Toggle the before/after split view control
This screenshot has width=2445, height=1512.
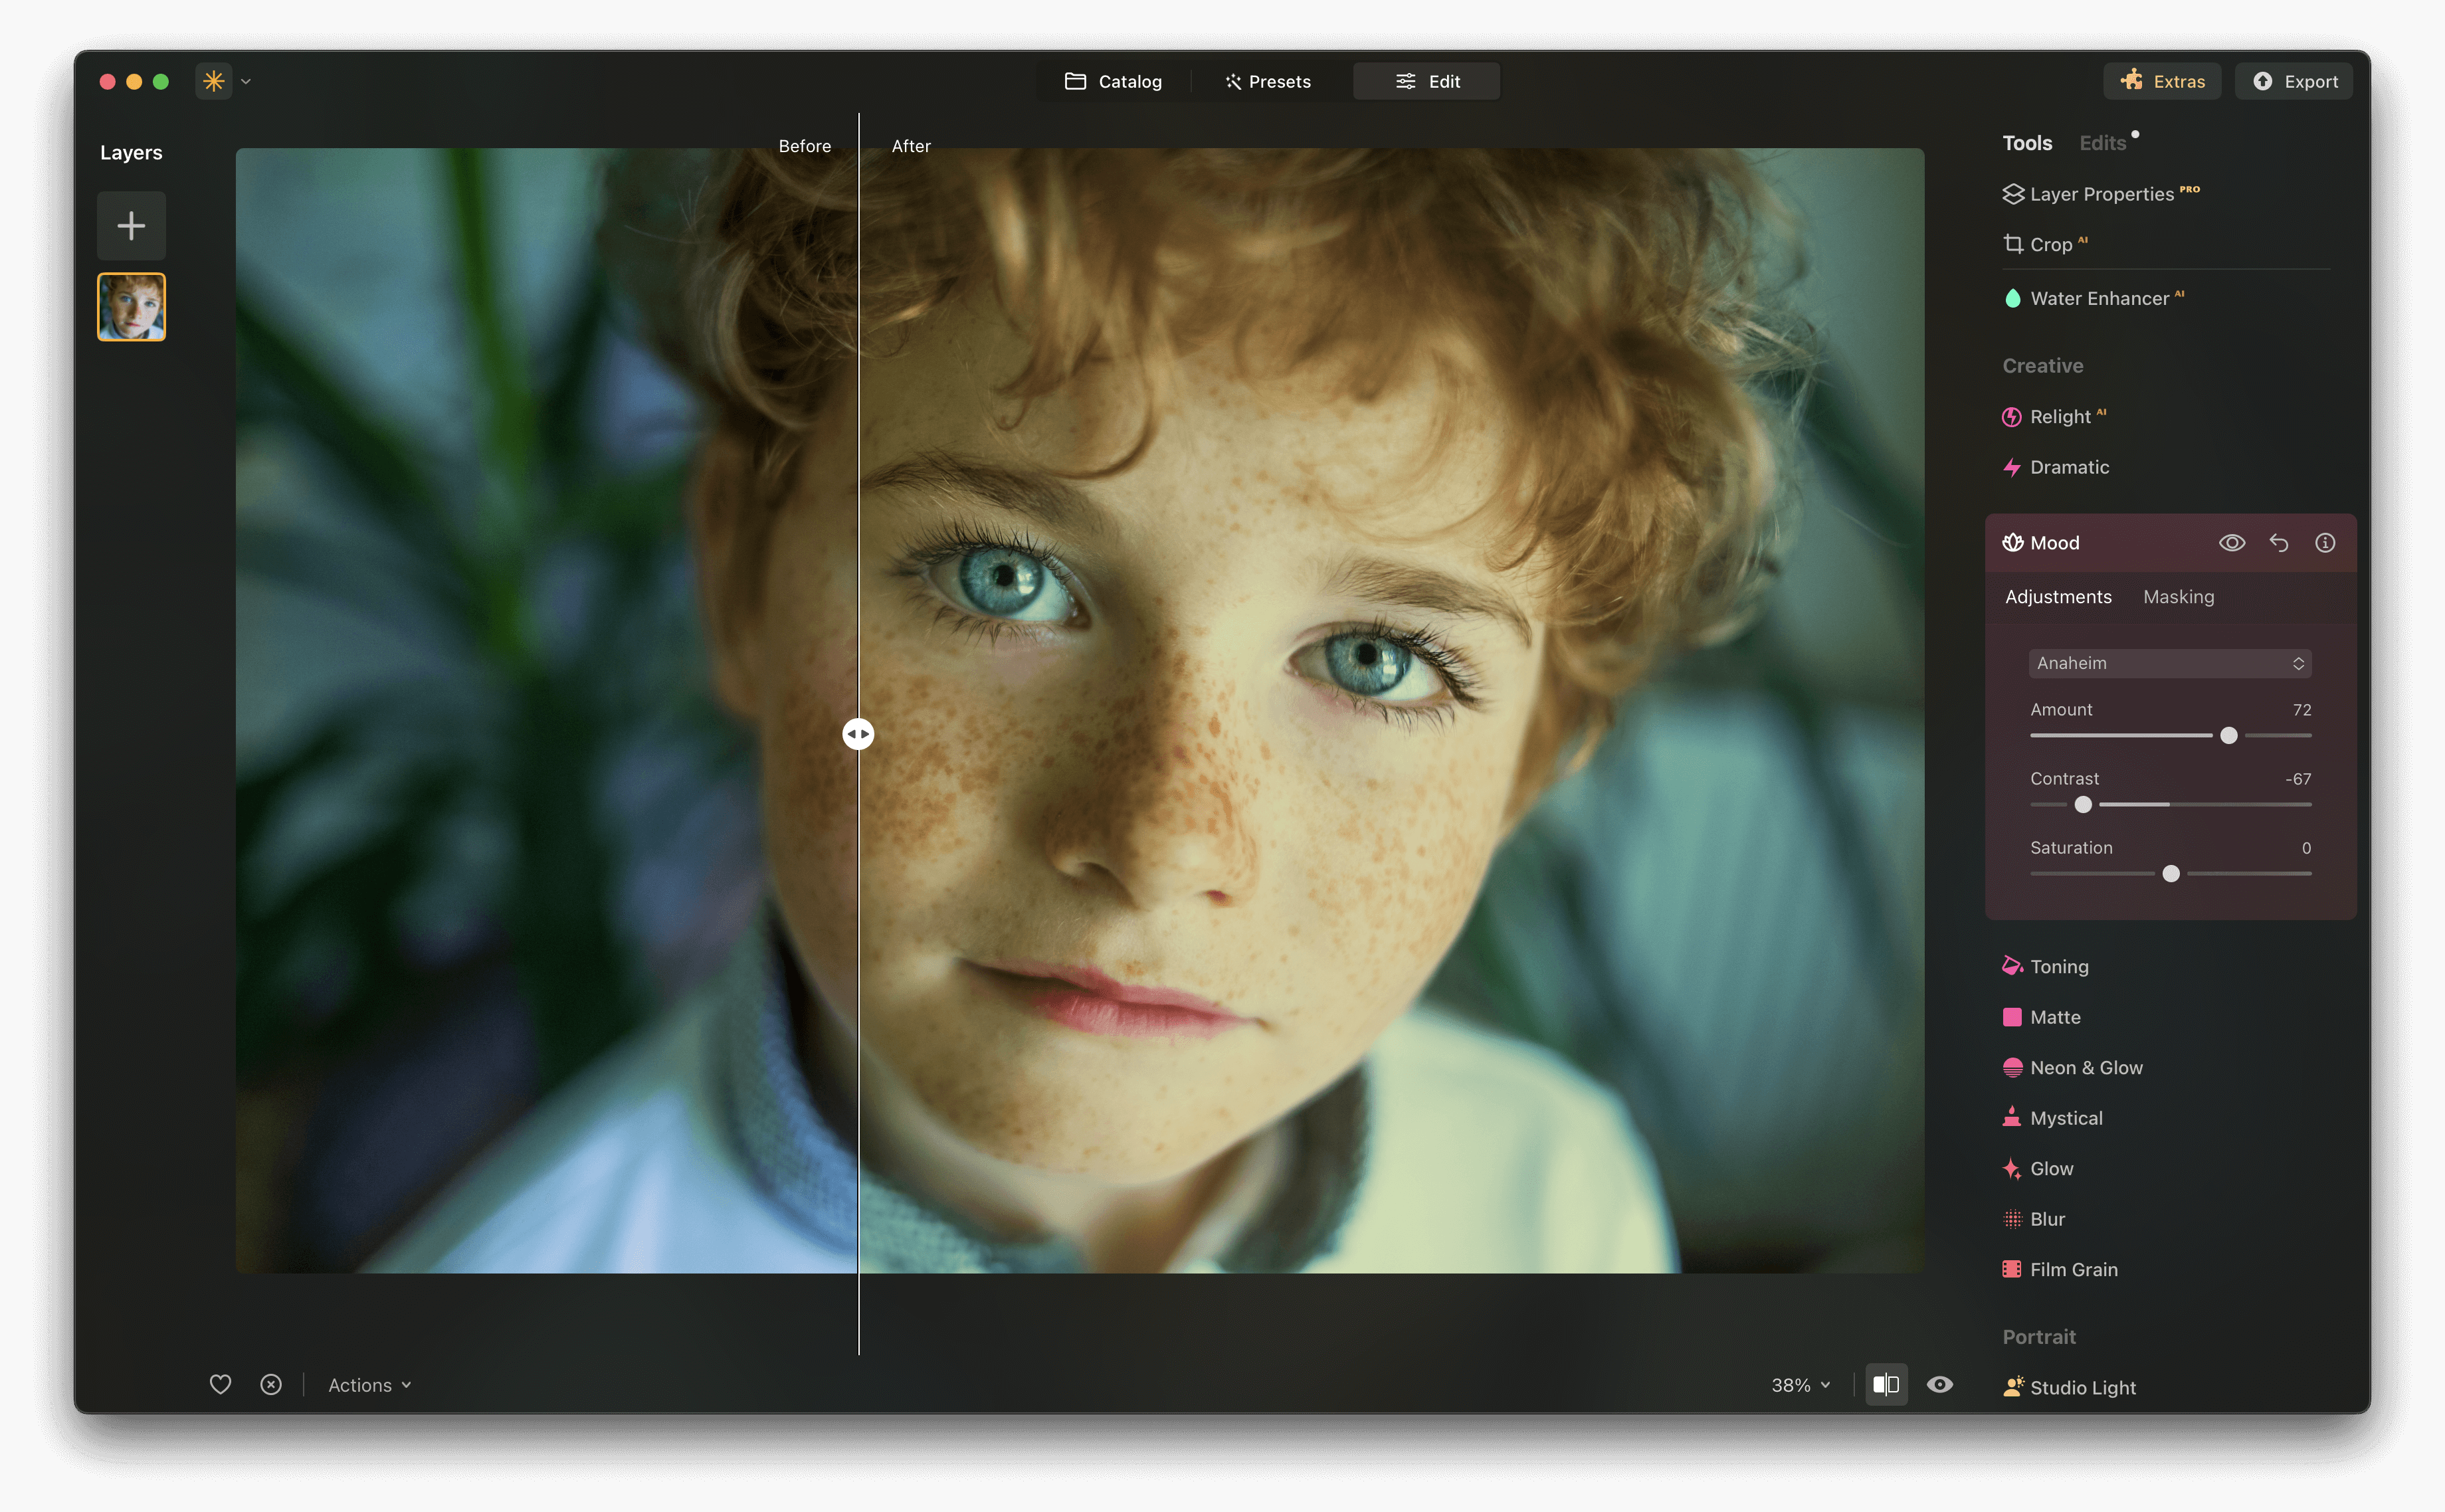(x=1887, y=1385)
